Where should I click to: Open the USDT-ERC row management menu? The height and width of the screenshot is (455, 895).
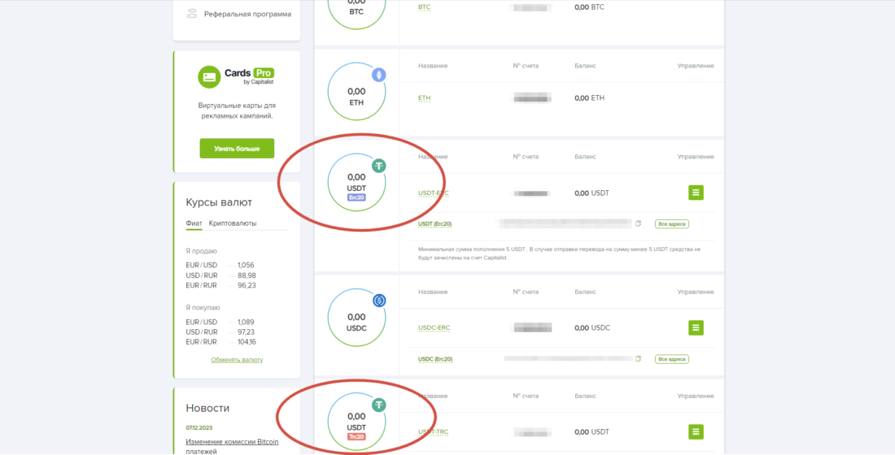696,193
